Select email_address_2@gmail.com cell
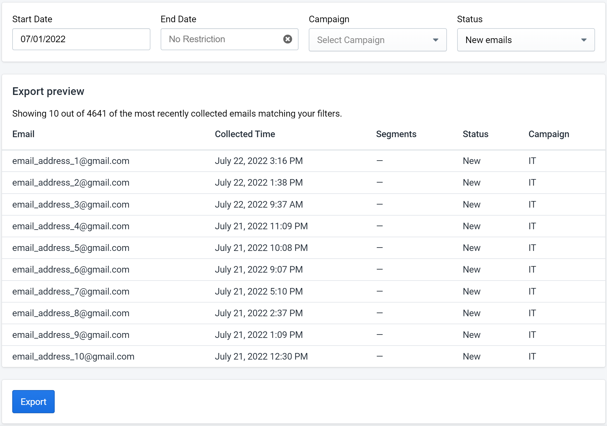607x426 pixels. pos(71,182)
